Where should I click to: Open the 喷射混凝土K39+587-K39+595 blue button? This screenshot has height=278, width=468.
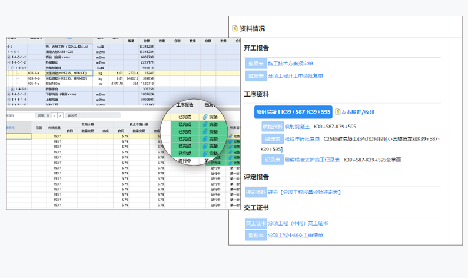293,112
